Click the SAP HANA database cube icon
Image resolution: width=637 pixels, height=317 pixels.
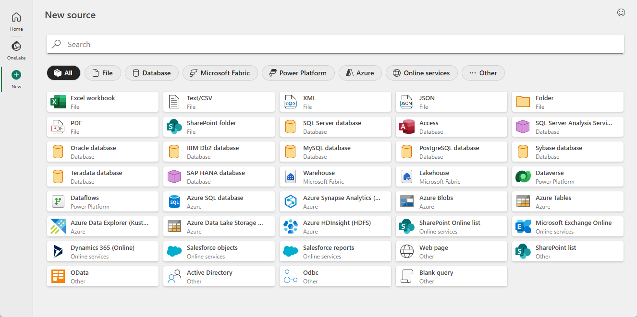174,176
